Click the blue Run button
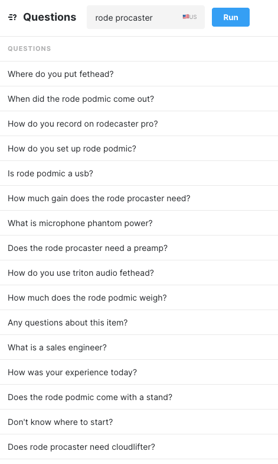 230,17
